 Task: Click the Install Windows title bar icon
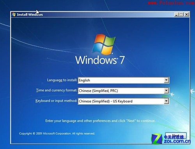coord(14,14)
